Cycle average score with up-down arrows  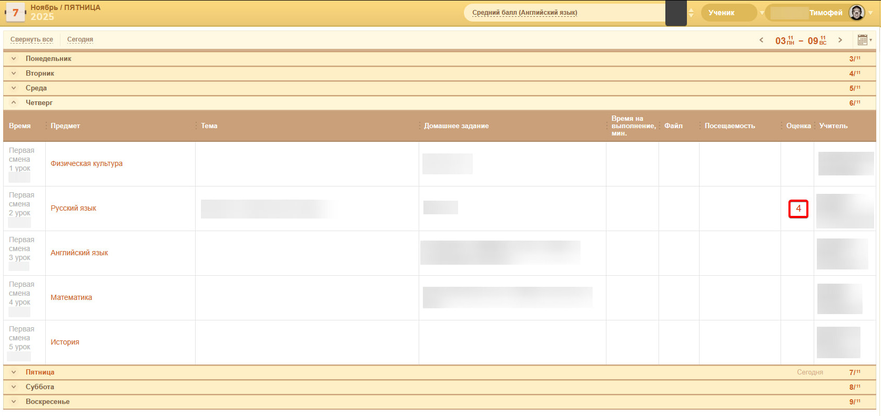click(x=691, y=13)
